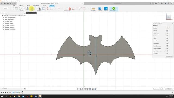Switch to the Tools tab
174x98 pixels.
(45, 5)
